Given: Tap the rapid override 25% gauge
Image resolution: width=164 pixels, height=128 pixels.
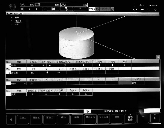Looking at the screenshot, I should coord(27,5).
